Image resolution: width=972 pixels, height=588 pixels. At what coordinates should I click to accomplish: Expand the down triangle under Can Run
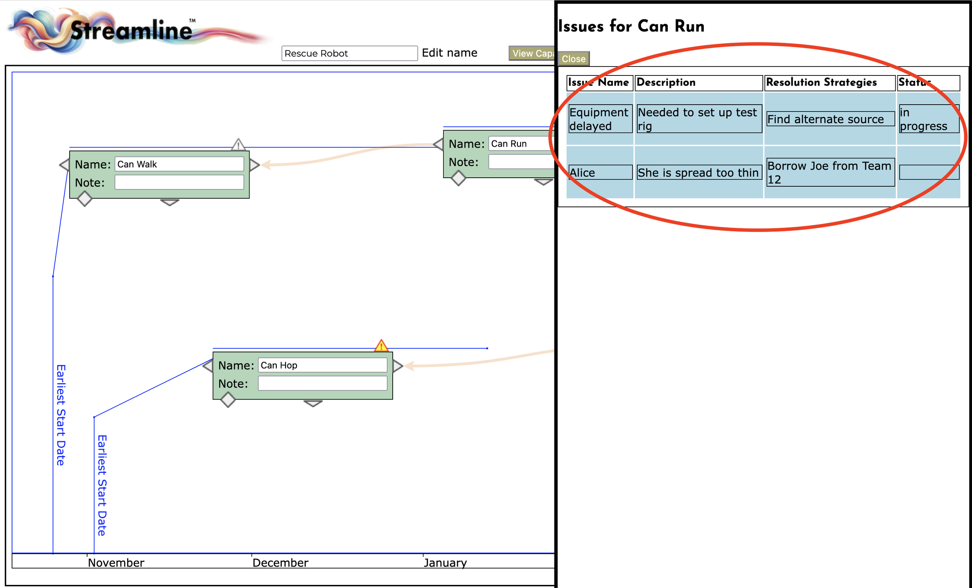[x=543, y=182]
